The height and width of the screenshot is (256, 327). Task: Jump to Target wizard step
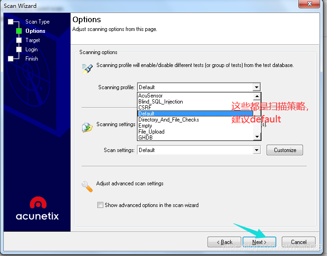click(x=33, y=40)
